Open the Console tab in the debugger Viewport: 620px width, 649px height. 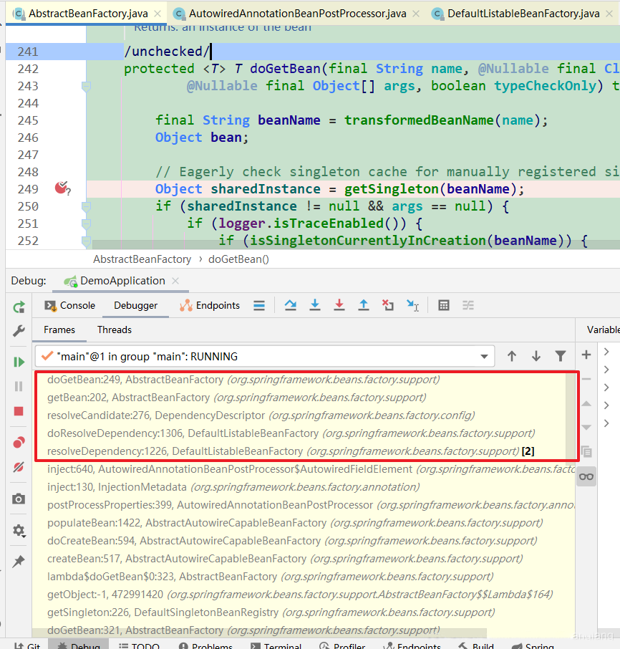pyautogui.click(x=70, y=305)
